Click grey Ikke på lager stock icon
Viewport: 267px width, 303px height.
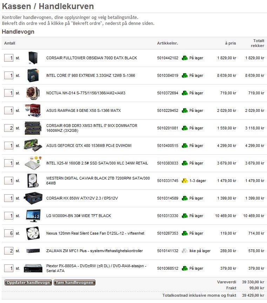185,251
